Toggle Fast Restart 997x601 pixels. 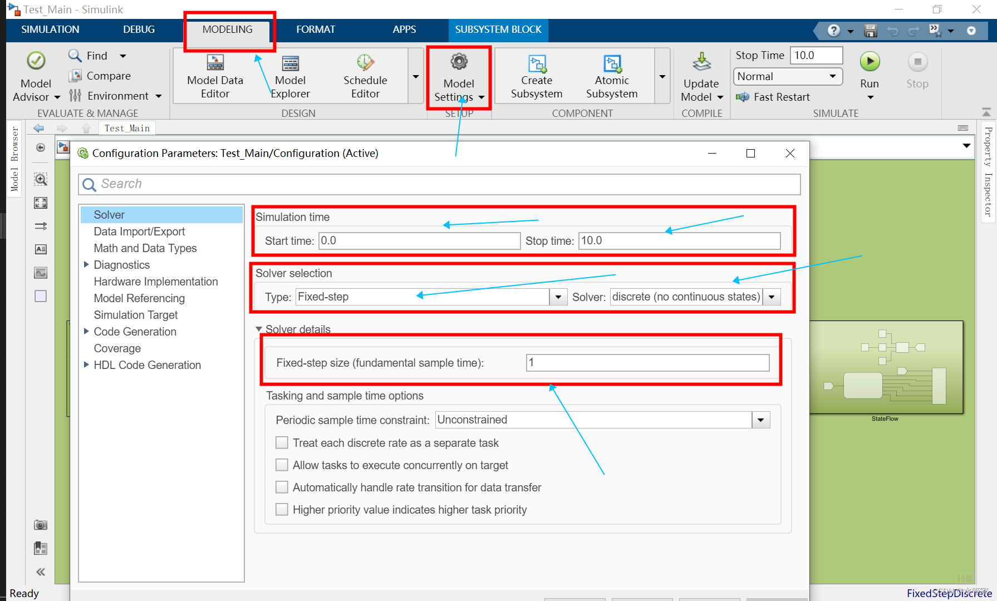pyautogui.click(x=773, y=97)
